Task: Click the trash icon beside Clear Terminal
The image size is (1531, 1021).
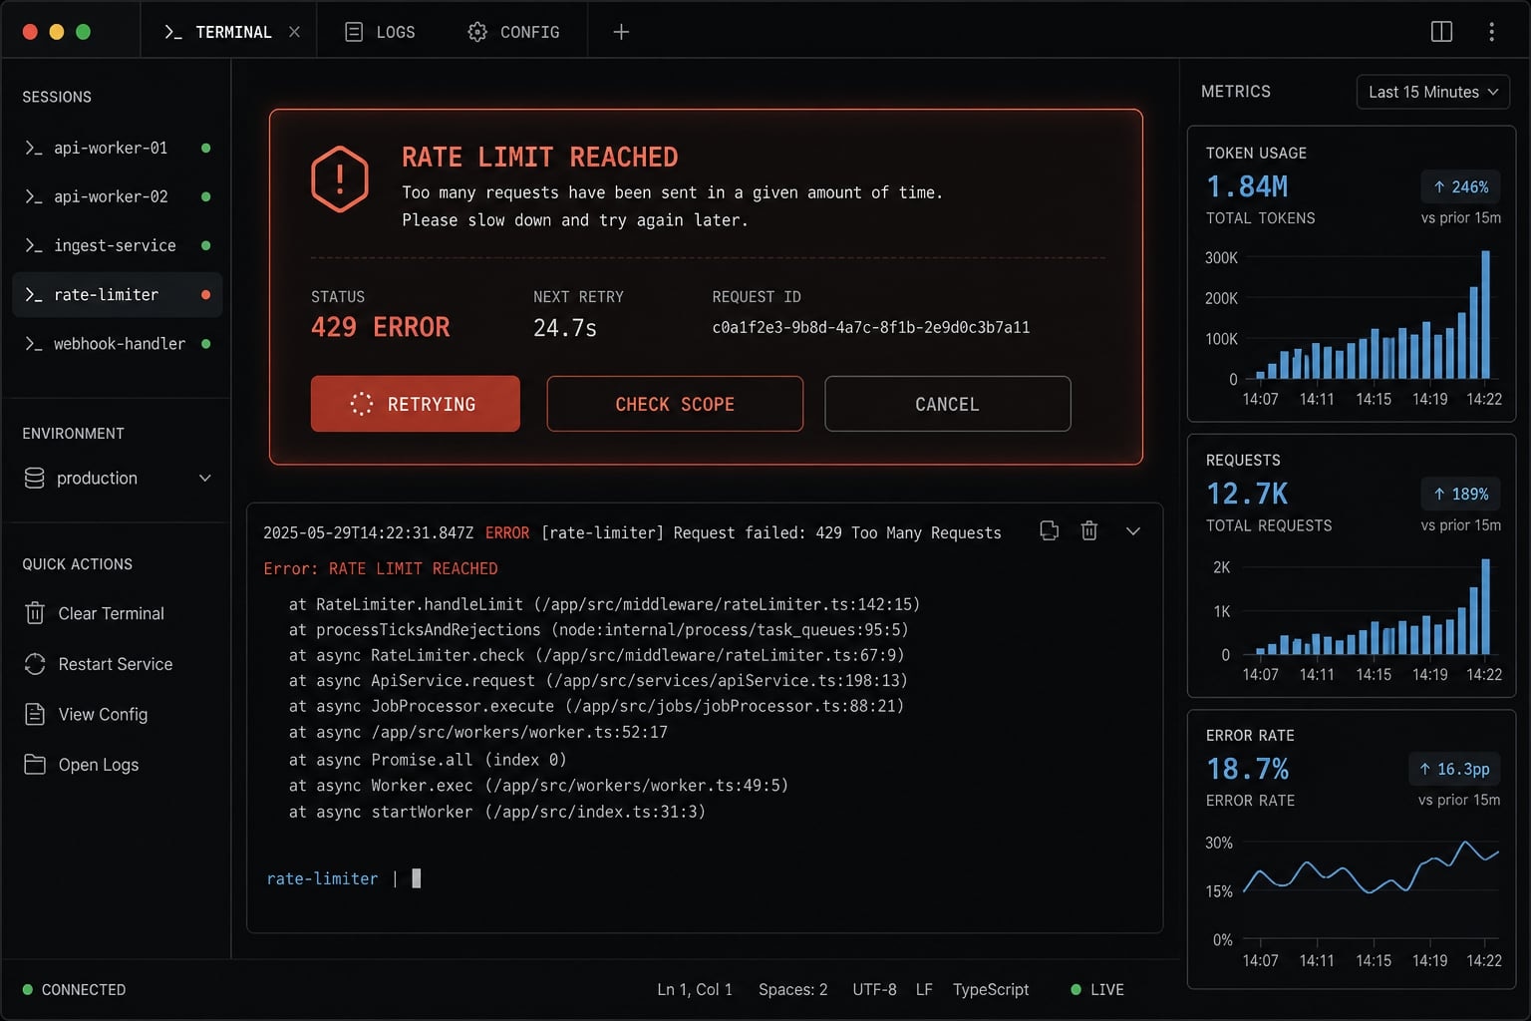Action: coord(35,613)
